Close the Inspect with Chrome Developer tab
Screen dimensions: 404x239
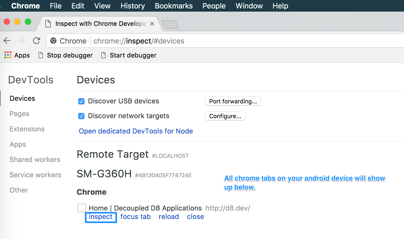click(152, 24)
